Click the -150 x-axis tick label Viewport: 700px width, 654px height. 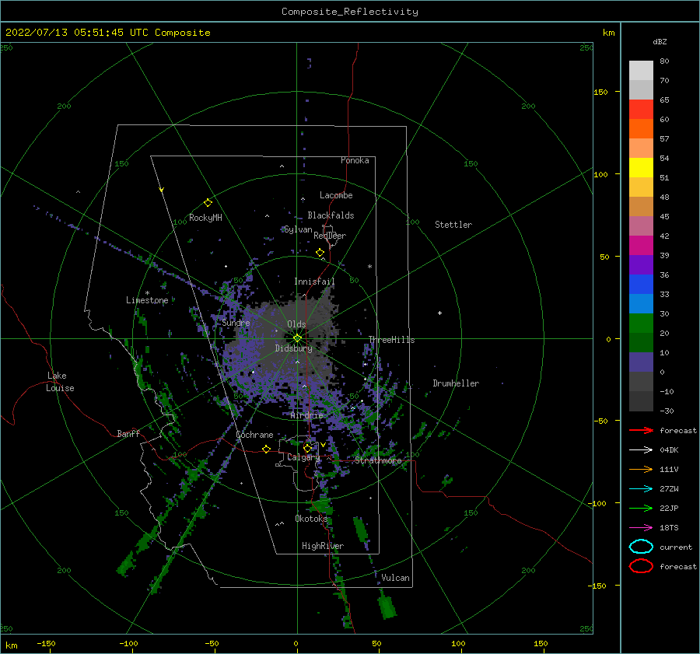tap(46, 643)
